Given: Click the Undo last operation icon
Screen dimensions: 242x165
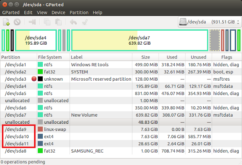Looking at the screenshot, I should tap(73, 22).
